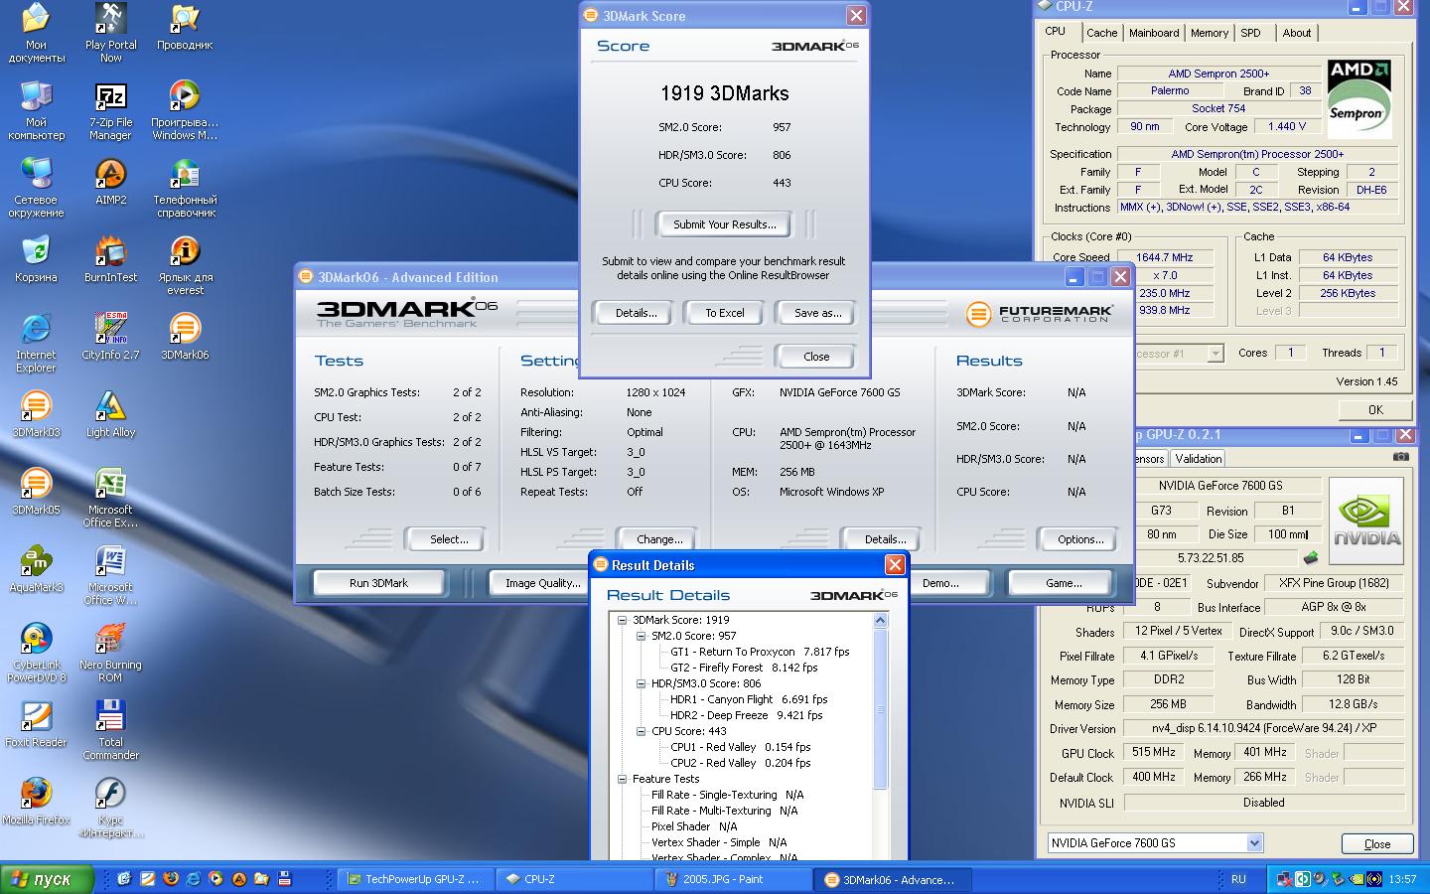Click the Save as button

pos(817,313)
